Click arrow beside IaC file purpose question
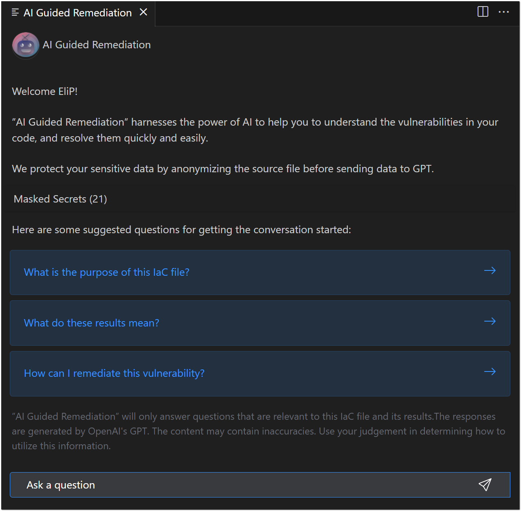 point(490,270)
